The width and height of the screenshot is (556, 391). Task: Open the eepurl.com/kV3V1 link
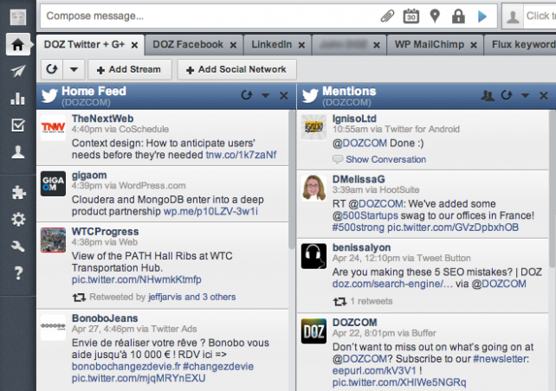(x=374, y=371)
